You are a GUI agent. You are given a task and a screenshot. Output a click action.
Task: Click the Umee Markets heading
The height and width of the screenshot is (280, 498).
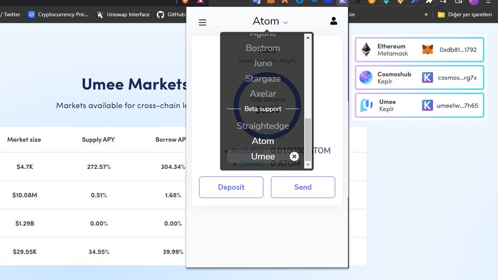[134, 84]
